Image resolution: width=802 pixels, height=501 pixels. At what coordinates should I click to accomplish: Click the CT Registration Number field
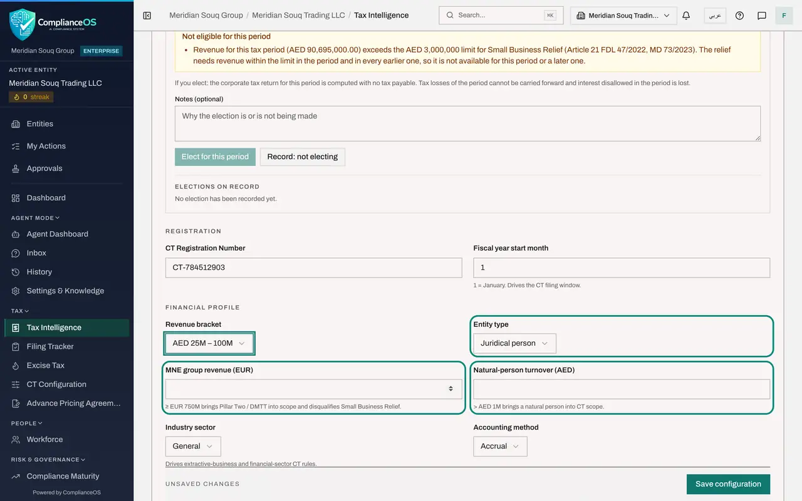click(x=313, y=267)
